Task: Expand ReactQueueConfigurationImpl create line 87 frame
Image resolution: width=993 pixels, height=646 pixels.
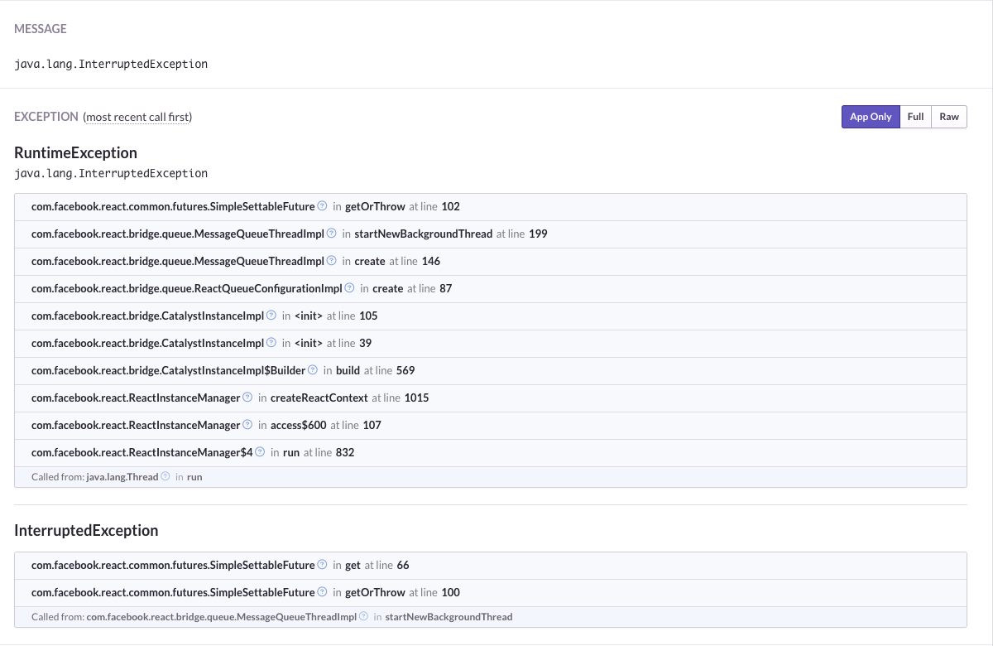Action: tap(491, 289)
